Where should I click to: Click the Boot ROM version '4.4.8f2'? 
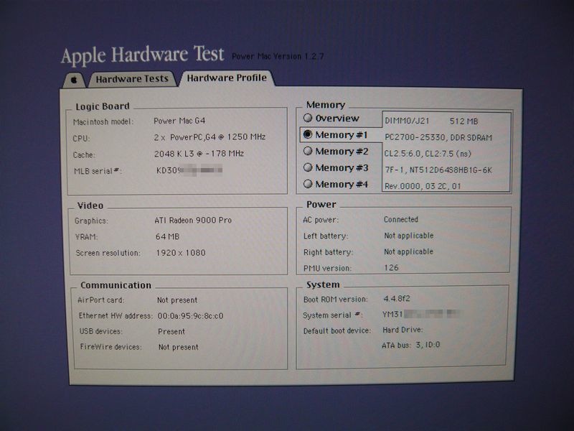(x=397, y=299)
